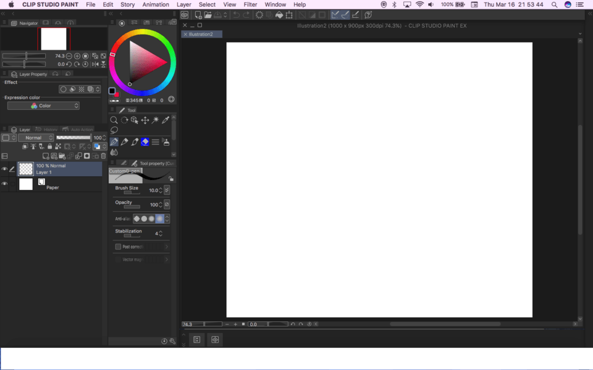Enable the Post correction checkbox
The width and height of the screenshot is (593, 370).
pyautogui.click(x=118, y=247)
